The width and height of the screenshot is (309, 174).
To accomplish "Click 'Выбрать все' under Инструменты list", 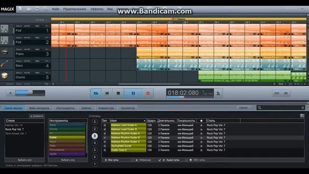I will (68, 160).
